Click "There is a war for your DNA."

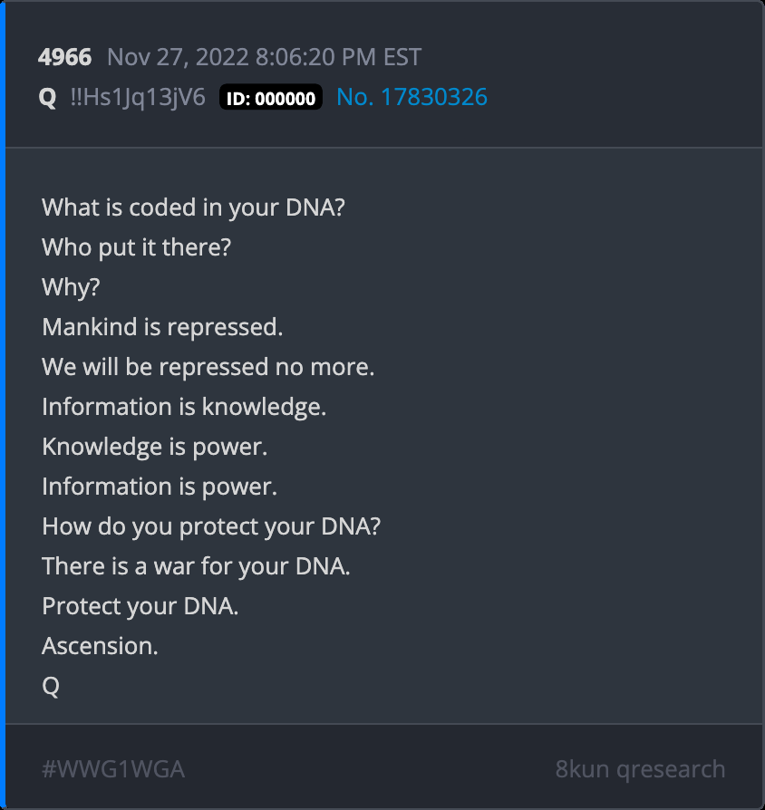(x=196, y=565)
